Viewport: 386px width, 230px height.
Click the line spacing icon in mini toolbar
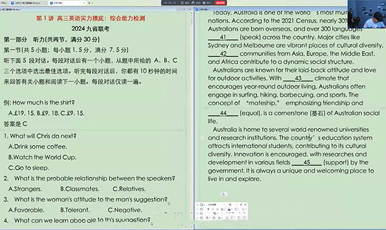coord(236,209)
